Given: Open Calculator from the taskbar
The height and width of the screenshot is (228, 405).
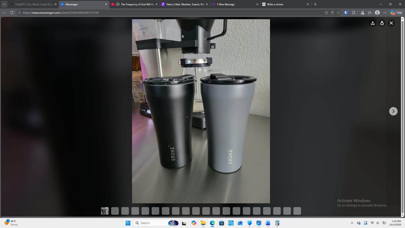Looking at the screenshot, I should pyautogui.click(x=277, y=223).
